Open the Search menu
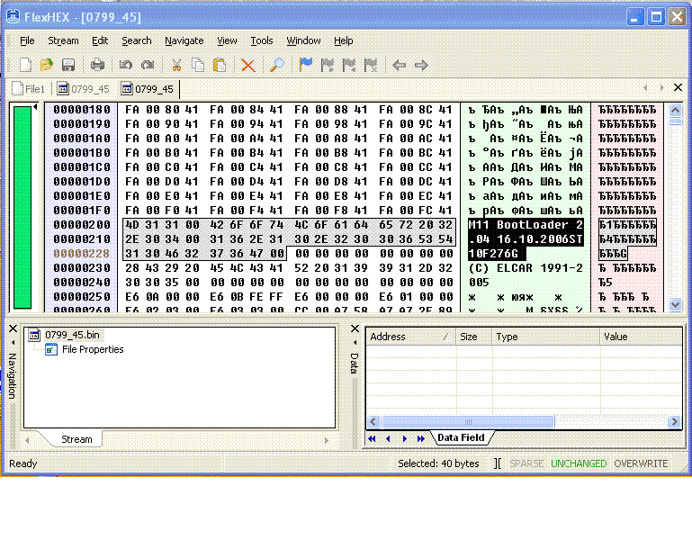This screenshot has width=692, height=540. (x=137, y=40)
